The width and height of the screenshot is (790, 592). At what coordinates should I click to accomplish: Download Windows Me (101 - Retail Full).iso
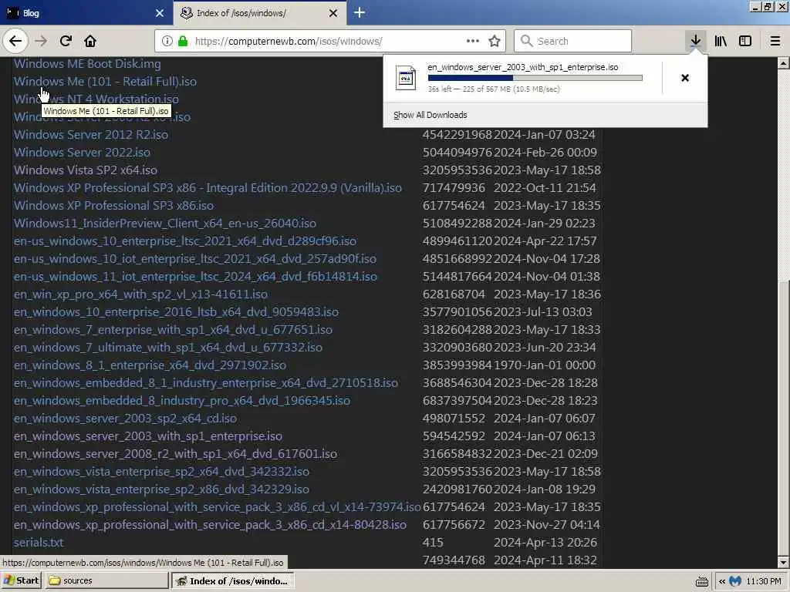[x=105, y=82]
